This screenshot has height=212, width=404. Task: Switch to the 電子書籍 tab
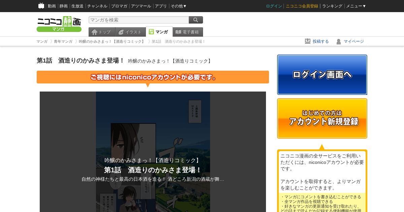coord(188,32)
